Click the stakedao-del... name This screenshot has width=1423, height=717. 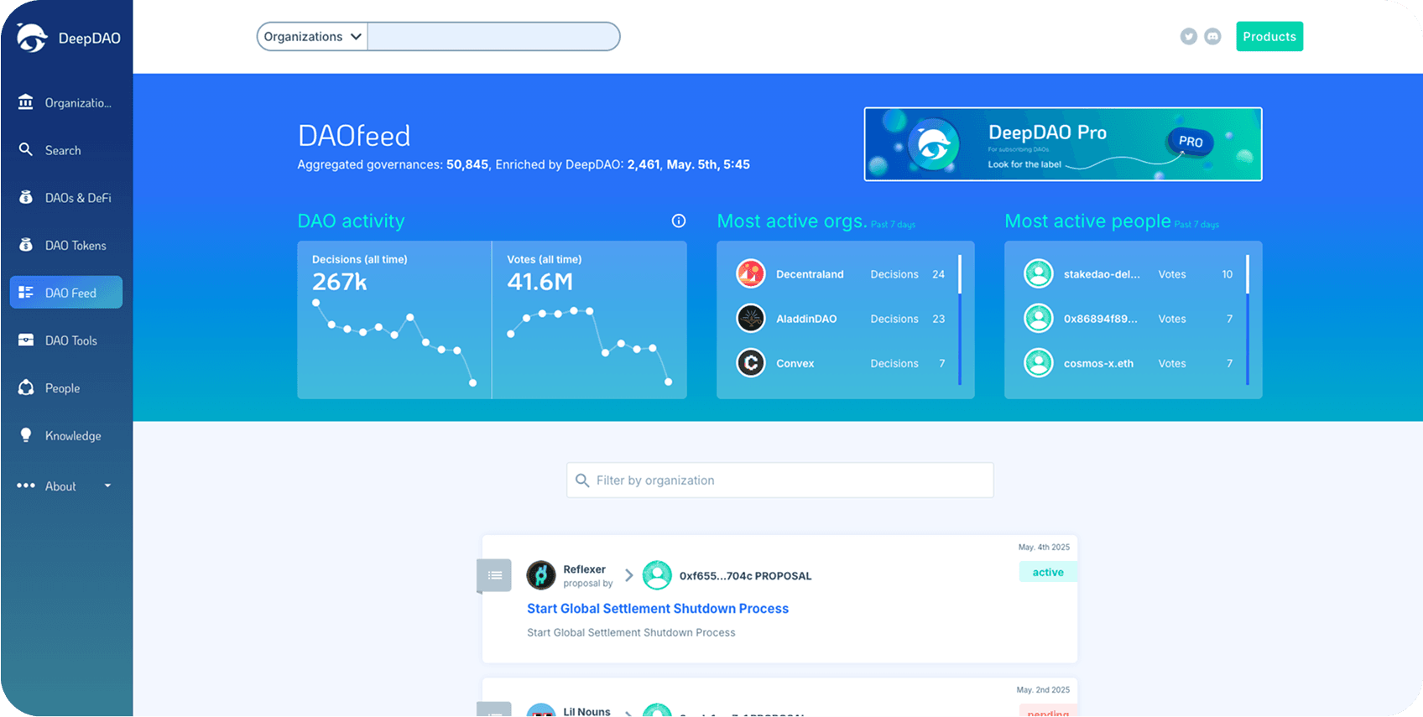[1102, 274]
